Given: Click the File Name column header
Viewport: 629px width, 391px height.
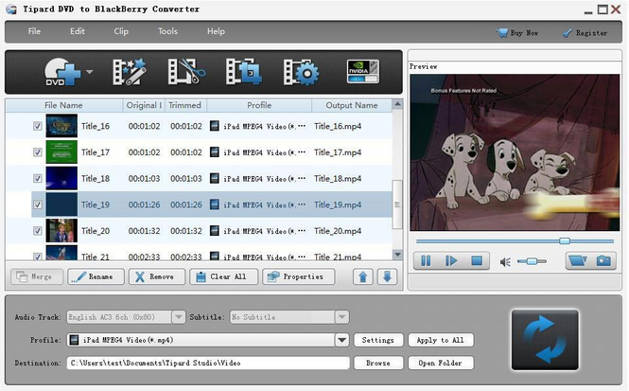Looking at the screenshot, I should (63, 105).
